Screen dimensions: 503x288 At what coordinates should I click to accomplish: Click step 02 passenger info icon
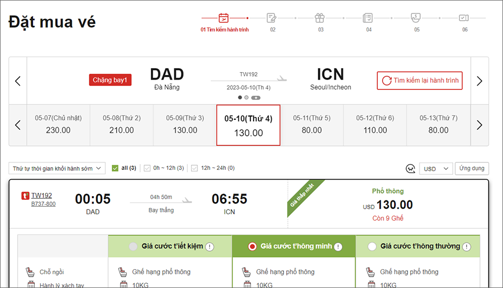272,18
